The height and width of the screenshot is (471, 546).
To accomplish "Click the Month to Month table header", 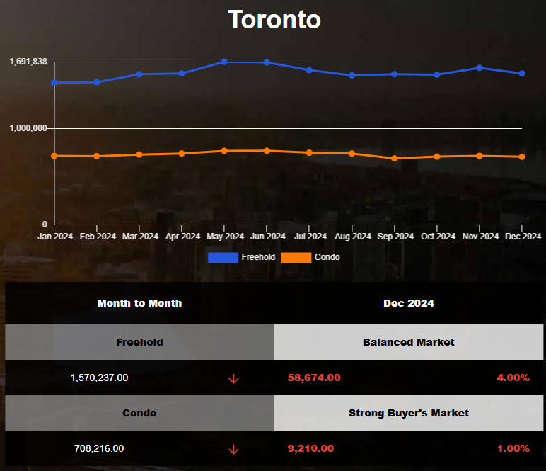I will click(139, 303).
